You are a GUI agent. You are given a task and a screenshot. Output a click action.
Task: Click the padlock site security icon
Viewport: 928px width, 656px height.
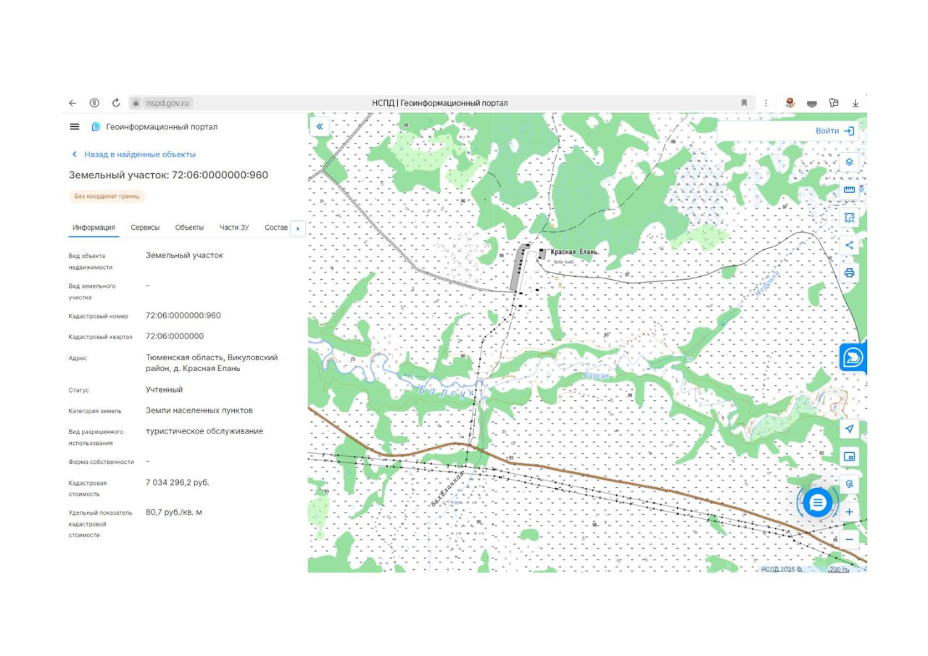(x=135, y=103)
